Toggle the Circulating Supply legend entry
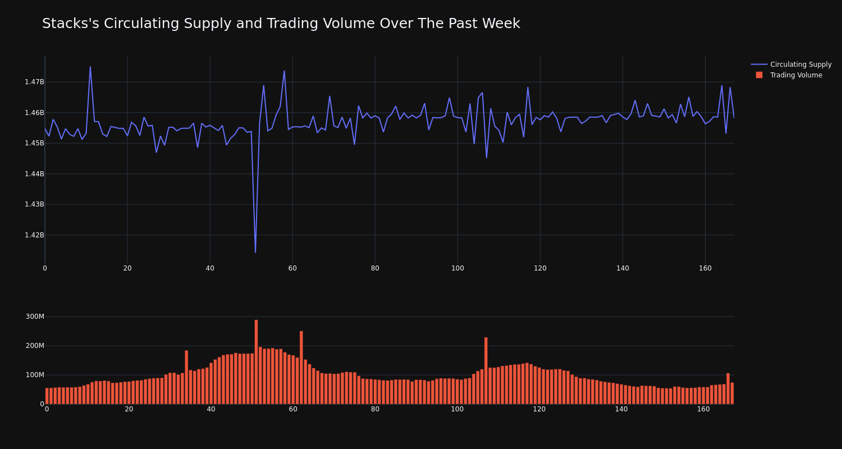842x449 pixels. point(791,65)
